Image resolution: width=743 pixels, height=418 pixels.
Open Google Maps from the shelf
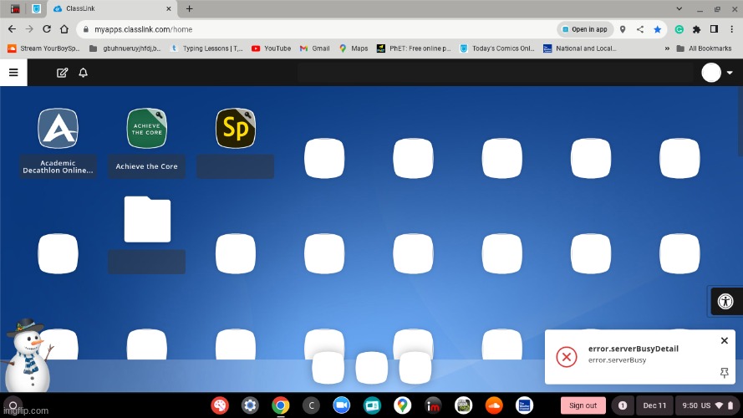(x=403, y=405)
